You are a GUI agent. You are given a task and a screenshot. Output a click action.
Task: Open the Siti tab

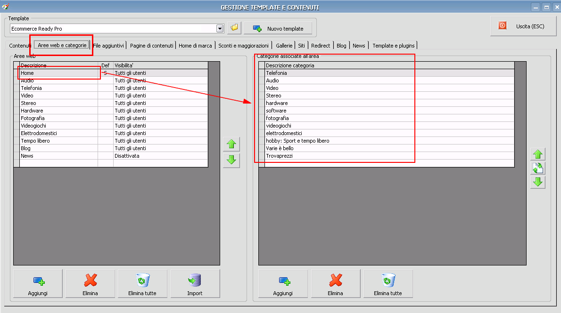click(302, 46)
